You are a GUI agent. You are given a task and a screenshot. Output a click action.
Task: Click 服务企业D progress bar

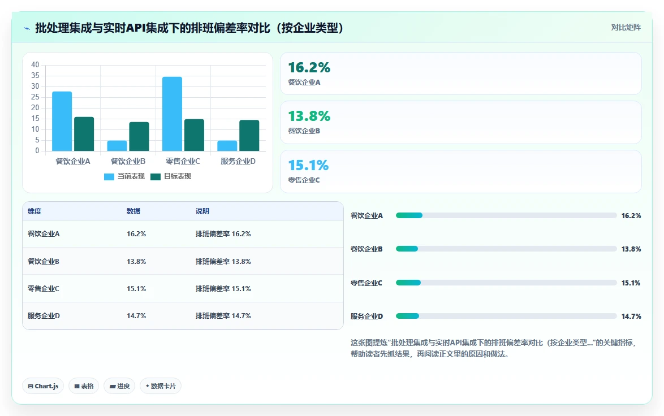tap(506, 316)
